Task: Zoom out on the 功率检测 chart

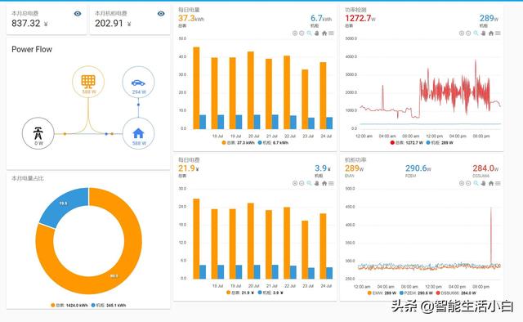Action: [x=468, y=34]
